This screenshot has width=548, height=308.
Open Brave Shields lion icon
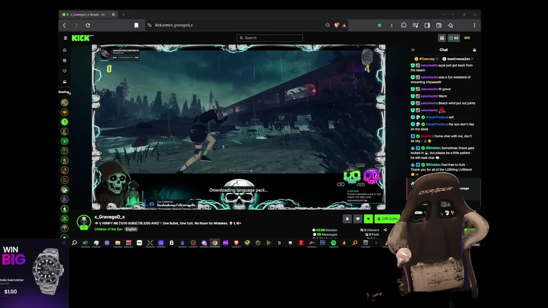coord(337,25)
